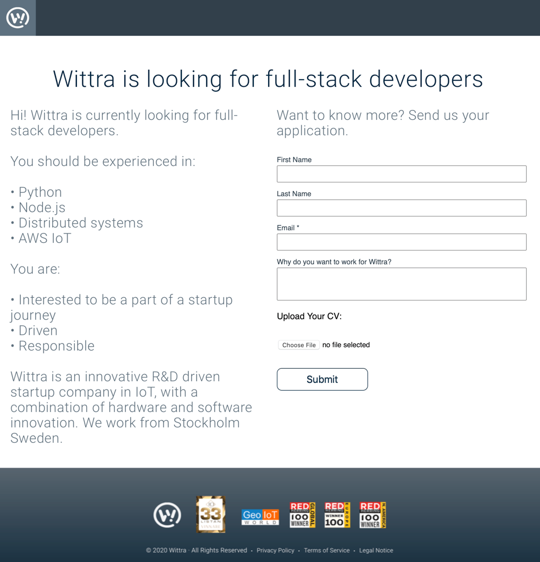The width and height of the screenshot is (540, 562).
Task: Open the Legal Notice link
Action: [x=376, y=550]
